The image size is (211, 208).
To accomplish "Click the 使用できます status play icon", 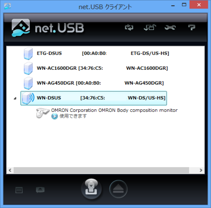I will [x=55, y=116].
